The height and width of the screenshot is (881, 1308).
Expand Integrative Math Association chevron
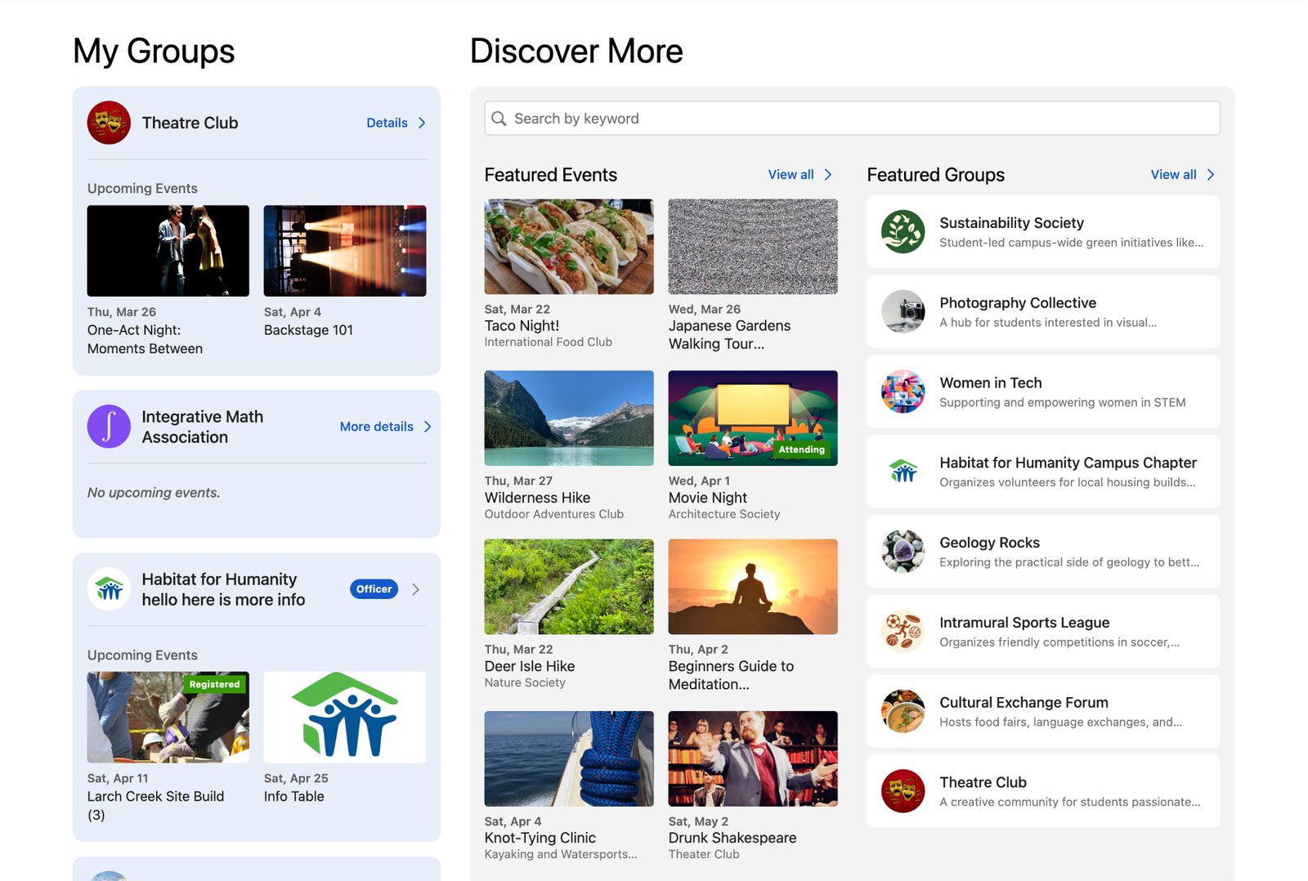[x=428, y=427]
